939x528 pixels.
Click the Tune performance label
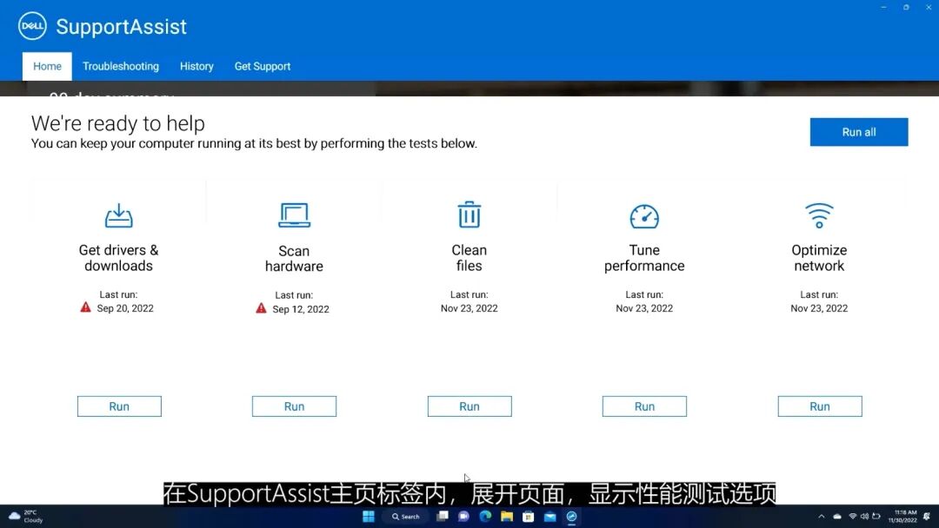(644, 258)
